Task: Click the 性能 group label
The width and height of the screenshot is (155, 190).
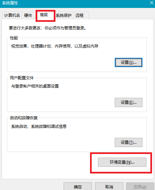Action: tap(14, 38)
